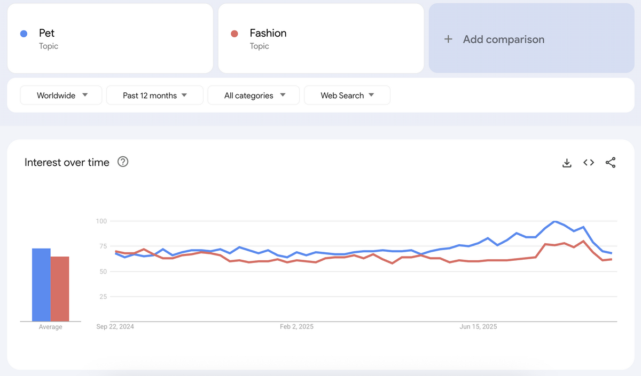Share the Interest over time chart
This screenshot has height=376, width=641.
click(x=611, y=163)
